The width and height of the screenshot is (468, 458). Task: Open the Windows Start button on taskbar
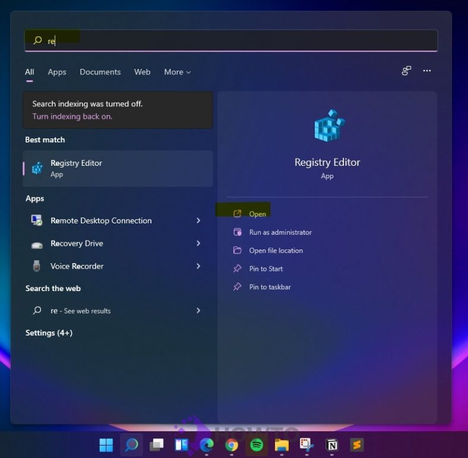point(106,445)
